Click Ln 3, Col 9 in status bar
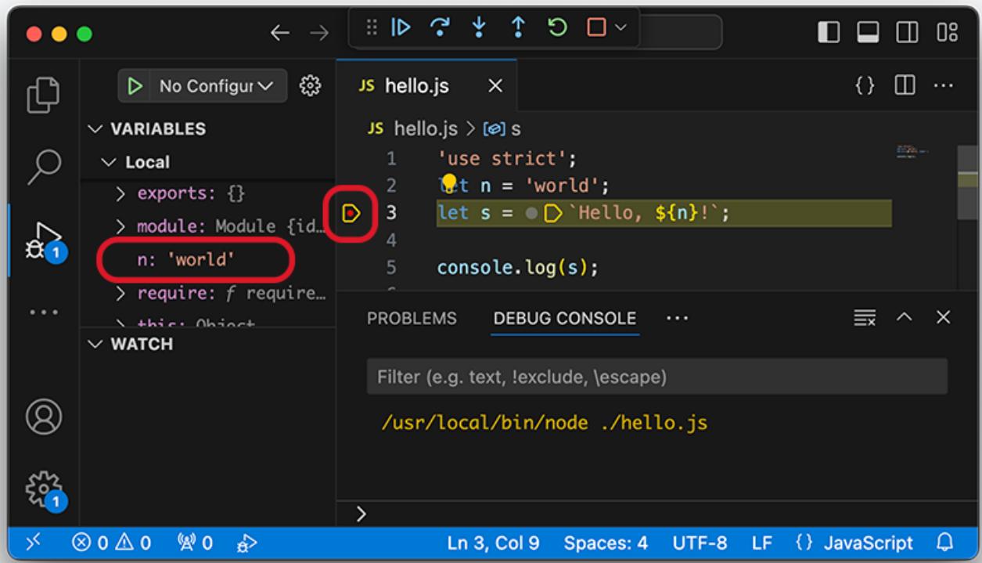This screenshot has width=982, height=563. click(x=495, y=543)
